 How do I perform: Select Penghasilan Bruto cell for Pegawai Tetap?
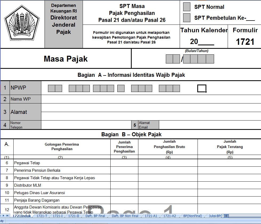(168, 163)
